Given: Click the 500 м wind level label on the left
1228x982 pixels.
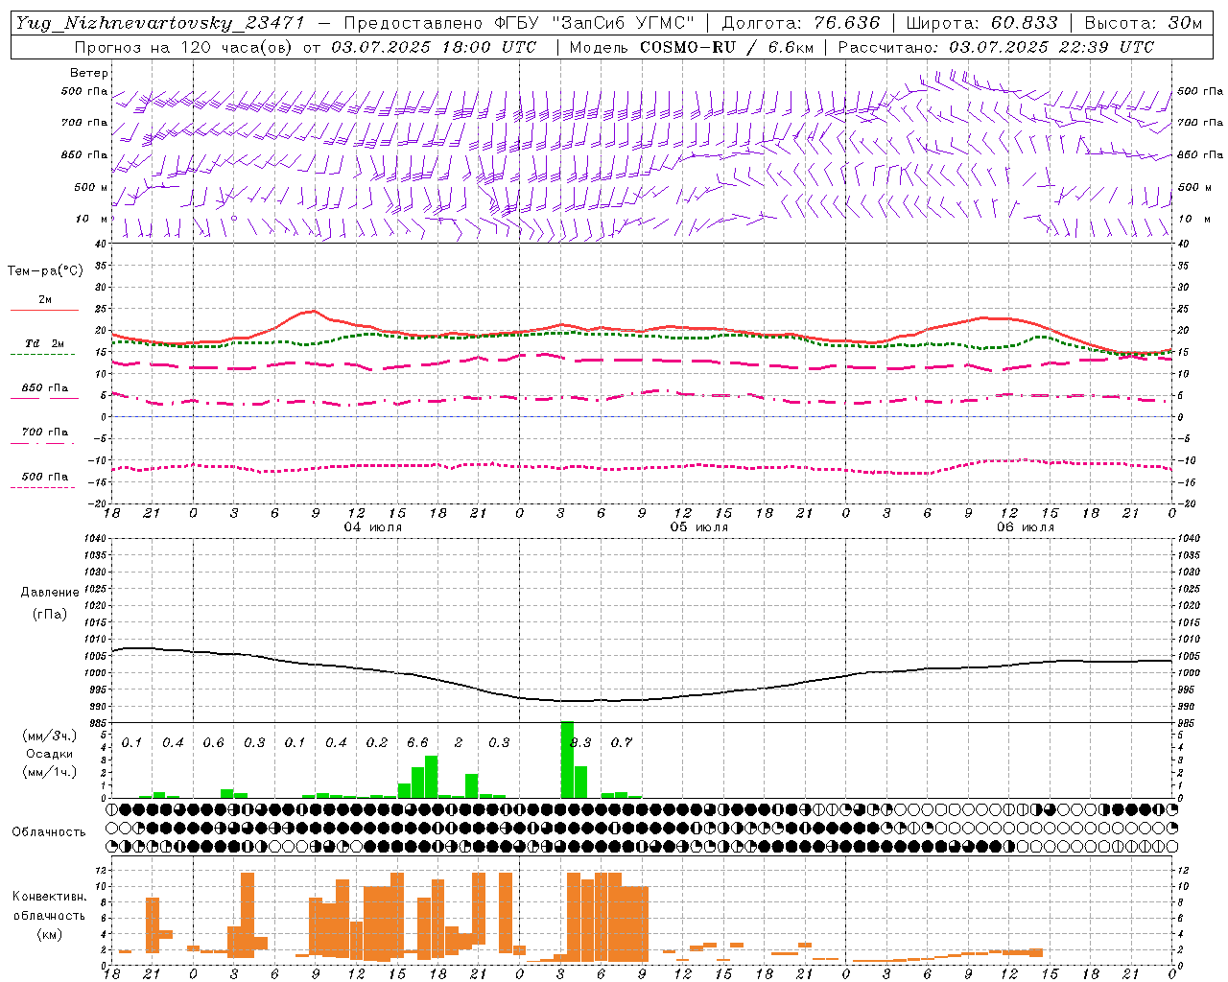Looking at the screenshot, I should (91, 187).
